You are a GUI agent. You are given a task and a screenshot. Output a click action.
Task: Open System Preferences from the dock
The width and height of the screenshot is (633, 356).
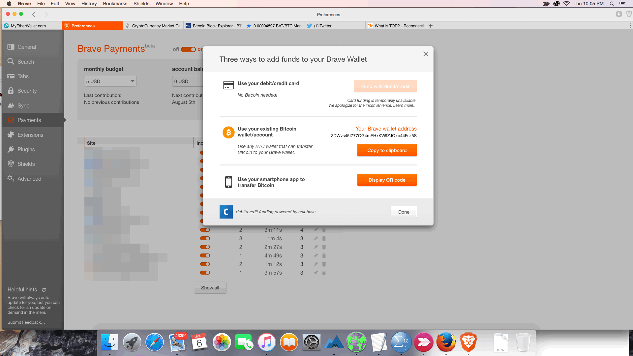click(x=312, y=342)
